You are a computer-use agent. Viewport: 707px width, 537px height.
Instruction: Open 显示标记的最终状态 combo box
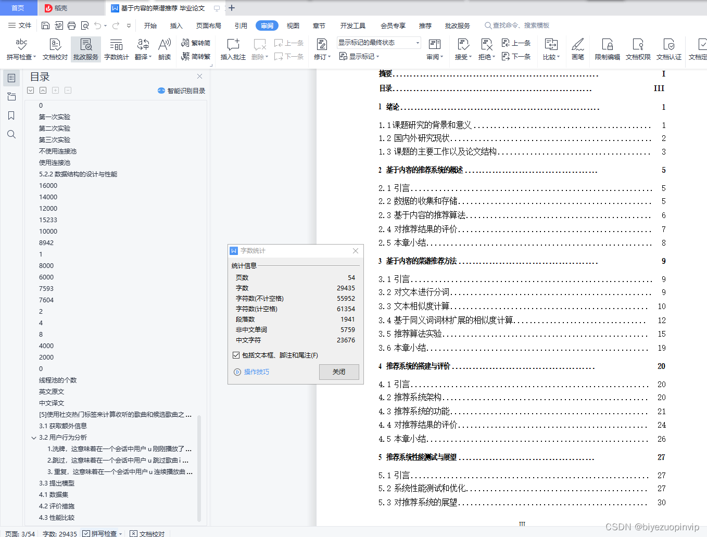[378, 43]
